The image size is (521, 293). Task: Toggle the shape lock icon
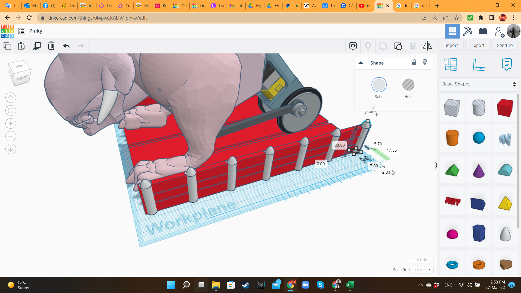tap(414, 62)
